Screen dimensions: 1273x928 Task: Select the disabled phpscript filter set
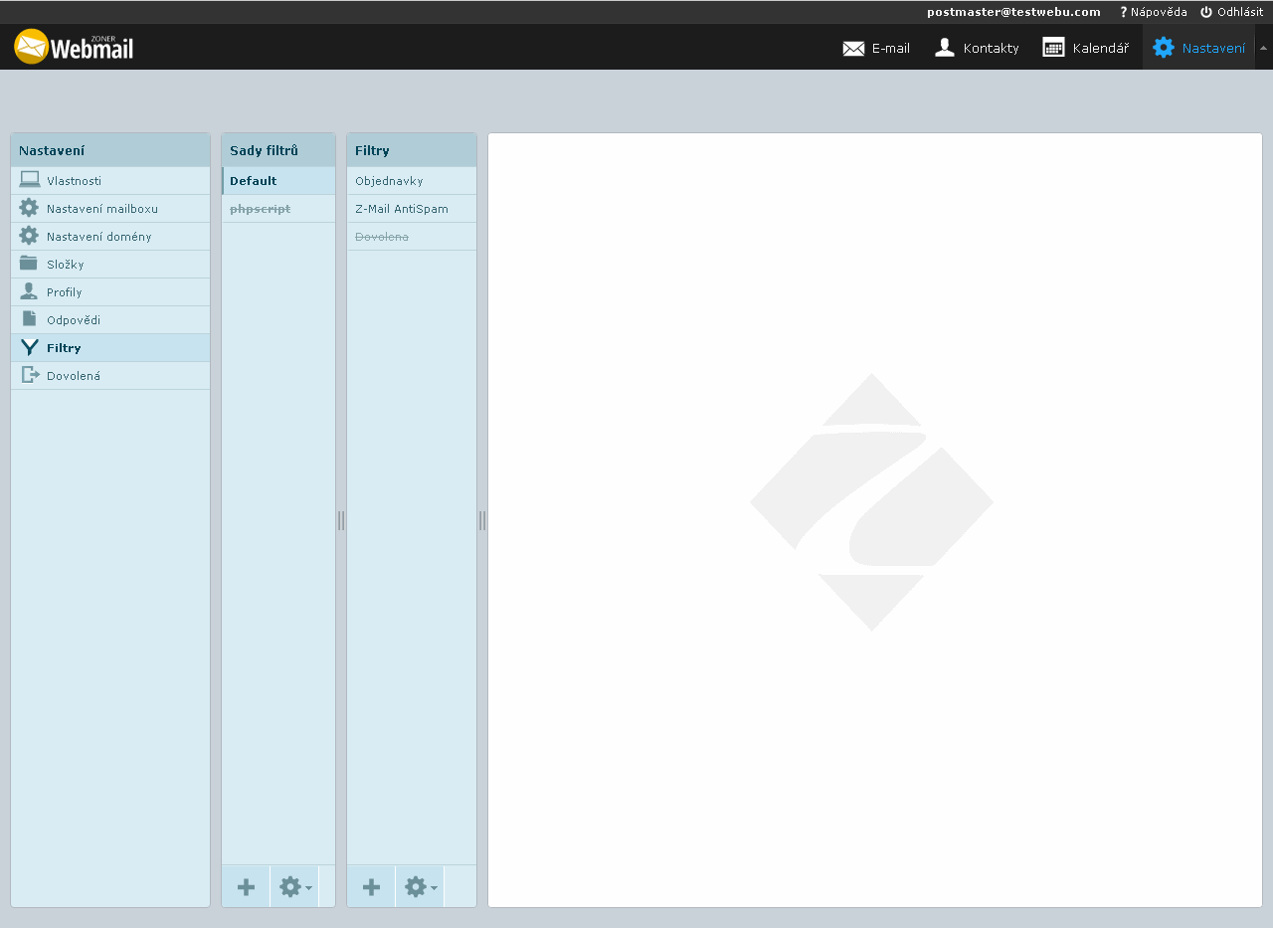click(x=260, y=209)
